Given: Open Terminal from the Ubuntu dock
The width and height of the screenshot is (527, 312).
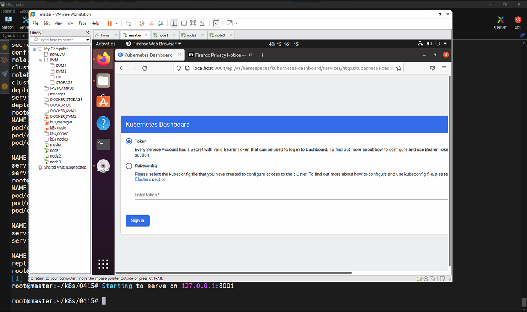Looking at the screenshot, I should [x=103, y=144].
